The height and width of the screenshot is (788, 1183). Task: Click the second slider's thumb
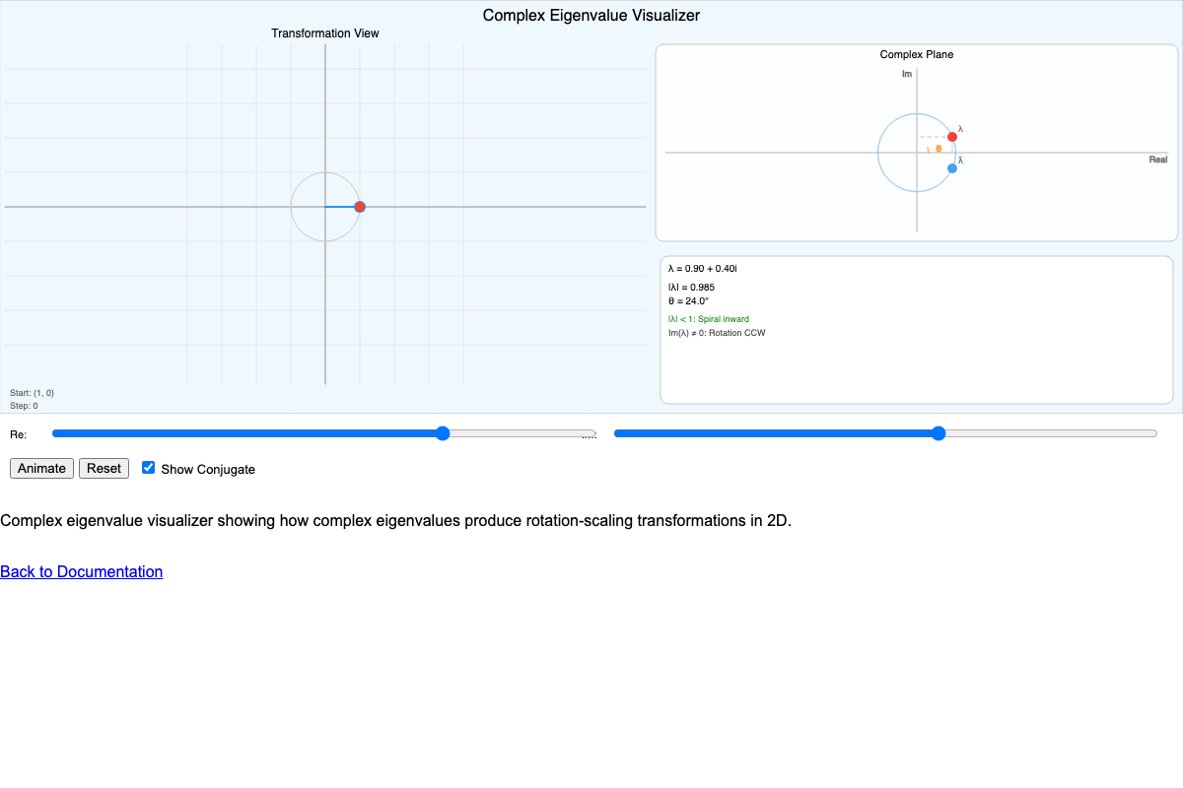pyautogui.click(x=938, y=432)
